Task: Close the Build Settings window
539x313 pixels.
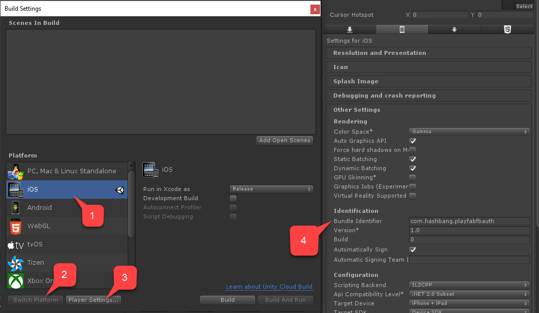Action: 315,9
